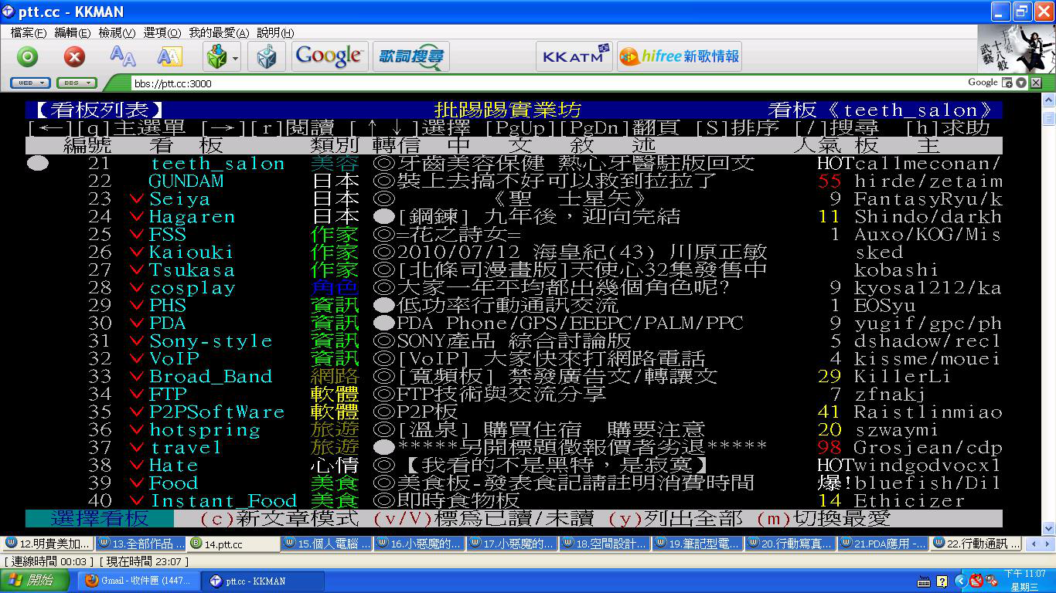The width and height of the screenshot is (1056, 593).
Task: Open the 編輯(E) menu
Action: [72, 33]
